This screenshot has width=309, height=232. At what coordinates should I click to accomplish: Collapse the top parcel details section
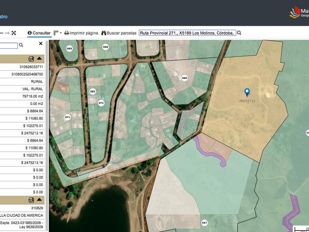tap(39, 59)
